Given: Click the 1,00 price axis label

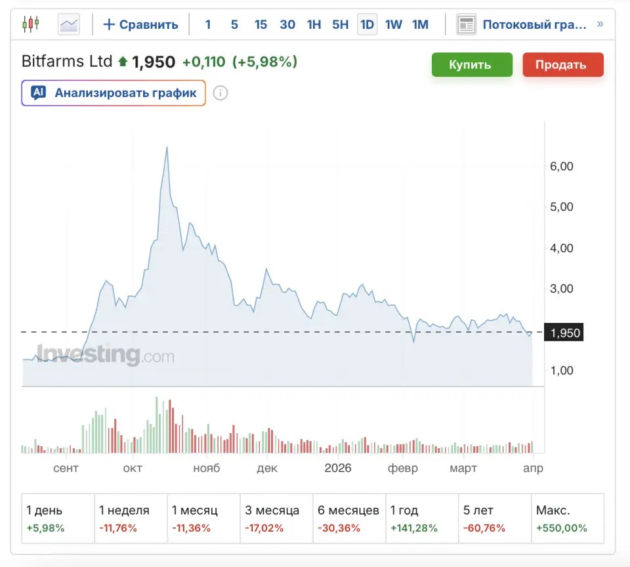Looking at the screenshot, I should 561,371.
